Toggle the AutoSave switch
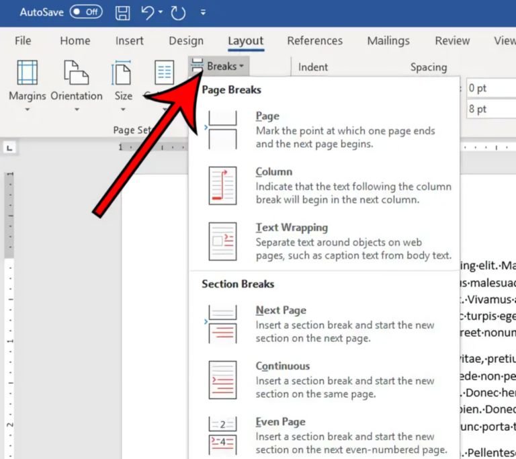 (86, 12)
